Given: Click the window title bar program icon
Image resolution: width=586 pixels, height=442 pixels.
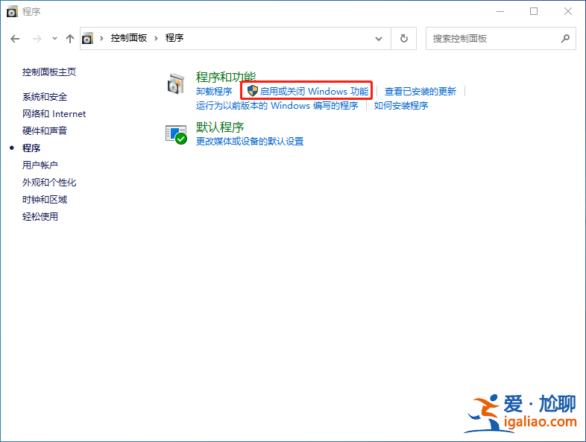Looking at the screenshot, I should pyautogui.click(x=12, y=12).
